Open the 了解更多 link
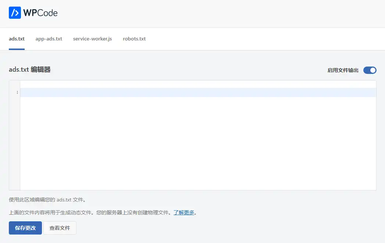Viewport: 385px width, 243px height. 184,212
